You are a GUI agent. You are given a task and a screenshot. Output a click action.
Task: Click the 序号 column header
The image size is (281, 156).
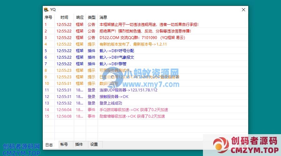click(48, 17)
